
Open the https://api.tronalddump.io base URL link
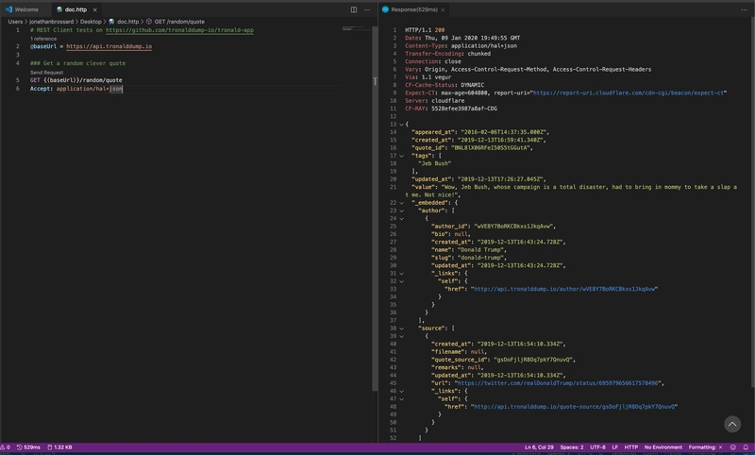(x=109, y=46)
